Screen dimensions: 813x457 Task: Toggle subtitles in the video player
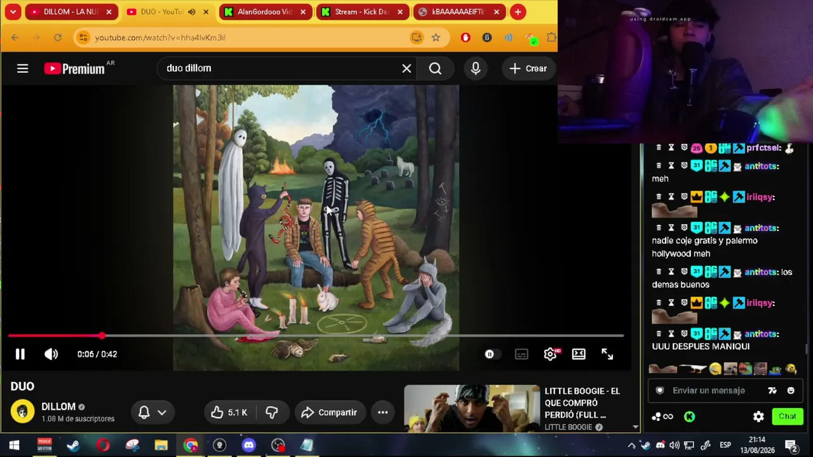pyautogui.click(x=521, y=354)
